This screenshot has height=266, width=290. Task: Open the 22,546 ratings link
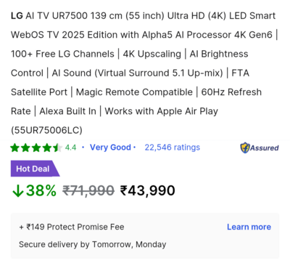pyautogui.click(x=173, y=148)
